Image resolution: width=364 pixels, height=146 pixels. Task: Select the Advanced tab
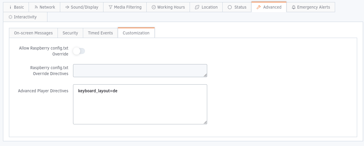point(269,7)
